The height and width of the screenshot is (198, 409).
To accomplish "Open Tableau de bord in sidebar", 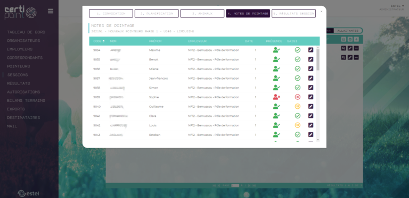I will tap(26, 32).
